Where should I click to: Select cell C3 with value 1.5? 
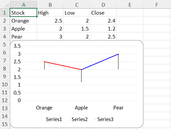(77, 29)
